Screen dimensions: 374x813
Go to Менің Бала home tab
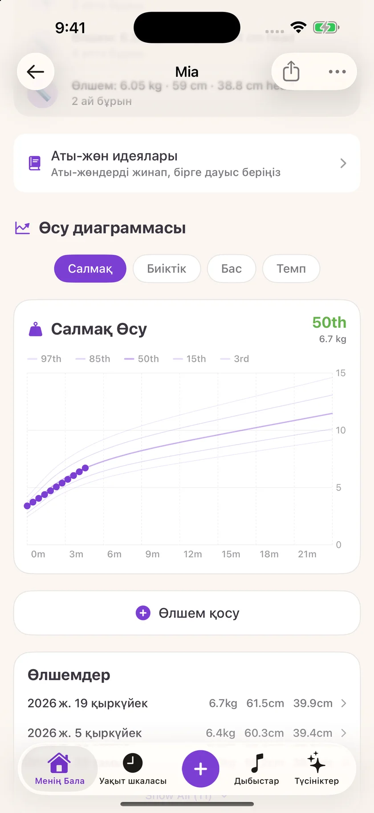(60, 769)
